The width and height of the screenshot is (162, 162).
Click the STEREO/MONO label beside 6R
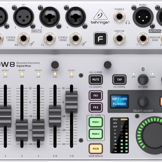pyautogui.click(x=11, y=39)
